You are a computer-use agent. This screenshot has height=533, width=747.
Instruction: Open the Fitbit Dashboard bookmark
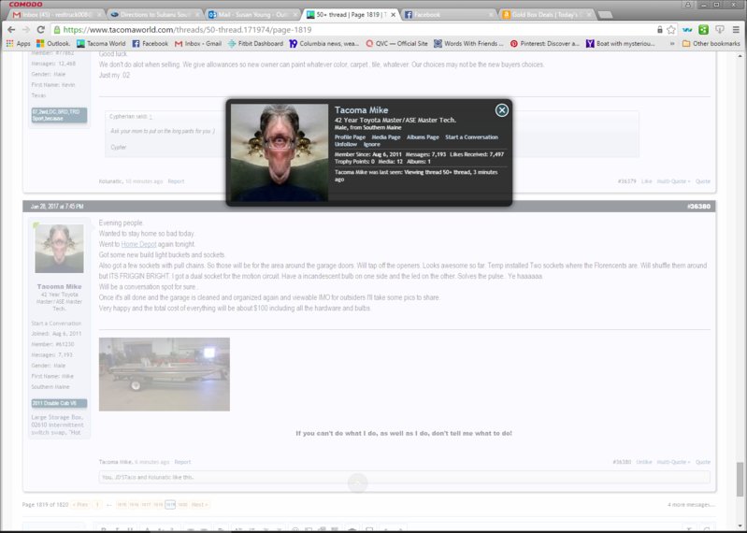coord(255,43)
